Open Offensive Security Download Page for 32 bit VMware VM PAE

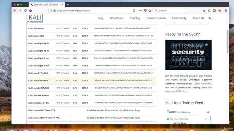click(x=122, y=118)
